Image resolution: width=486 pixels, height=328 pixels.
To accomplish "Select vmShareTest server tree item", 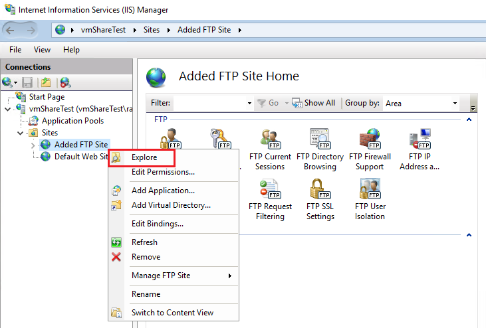I will 80,109.
